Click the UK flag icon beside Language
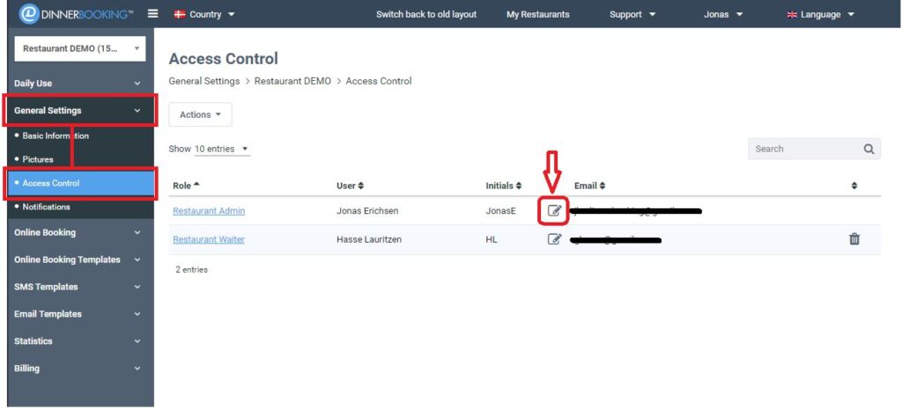This screenshot has height=409, width=902. coord(792,14)
